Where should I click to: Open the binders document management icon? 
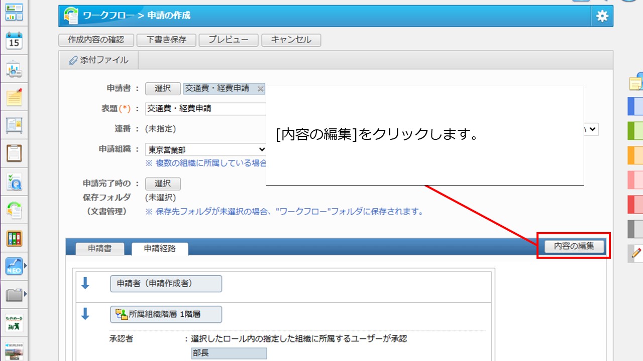click(x=14, y=238)
